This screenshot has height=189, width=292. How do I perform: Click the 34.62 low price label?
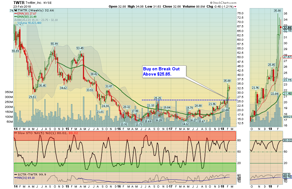[x=63, y=88]
